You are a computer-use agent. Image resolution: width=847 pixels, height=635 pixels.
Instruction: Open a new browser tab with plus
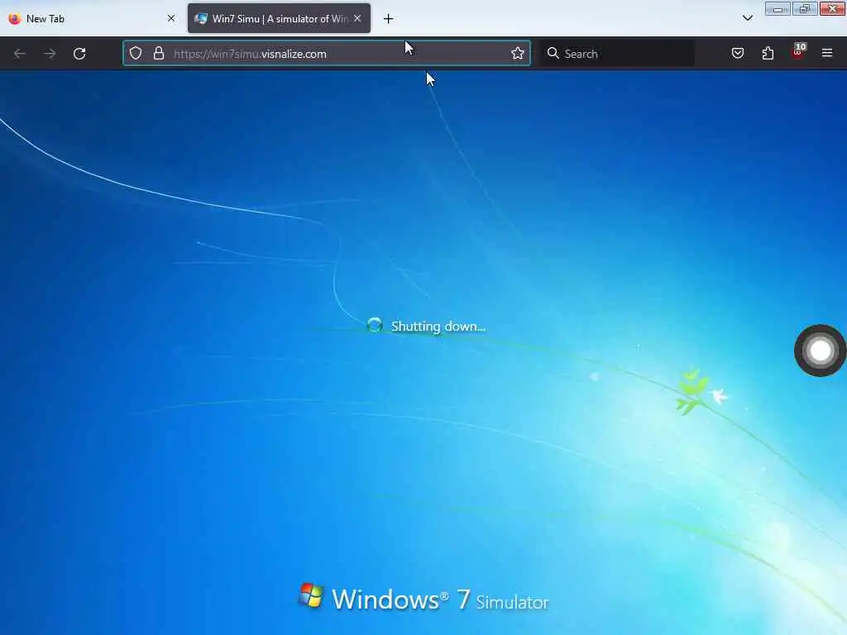[x=389, y=19]
